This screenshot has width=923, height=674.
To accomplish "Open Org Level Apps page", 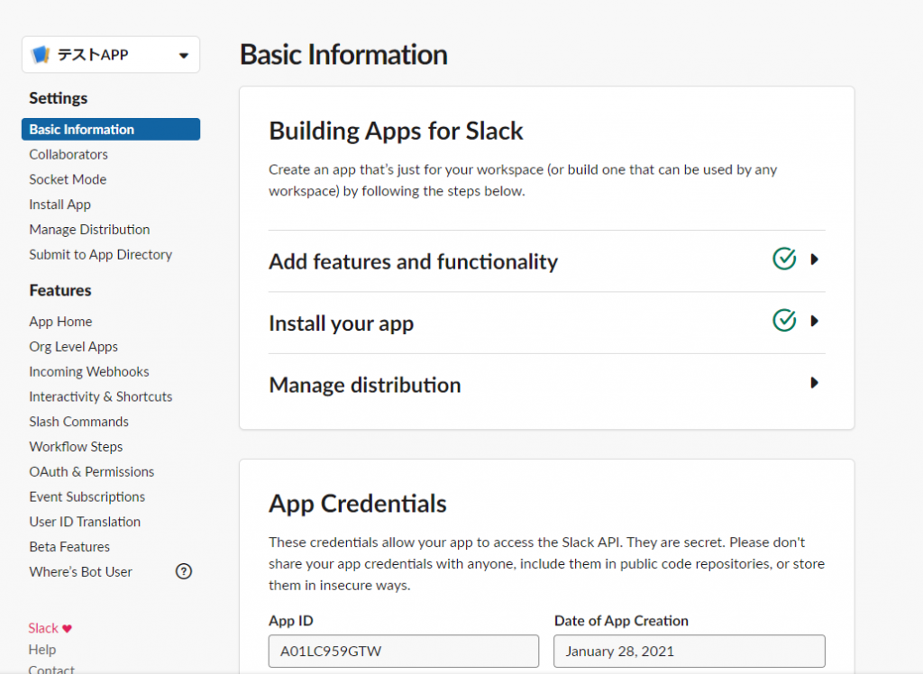I will [x=74, y=347].
